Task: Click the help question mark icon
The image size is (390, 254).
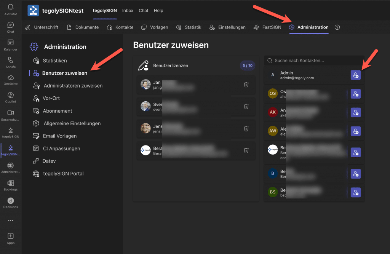Action: tap(337, 27)
